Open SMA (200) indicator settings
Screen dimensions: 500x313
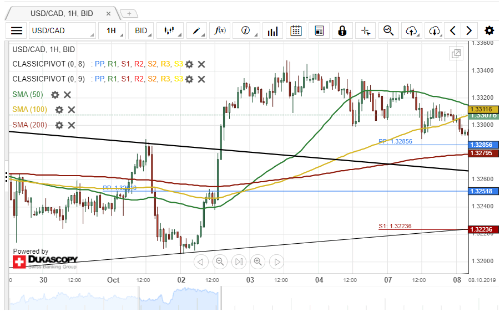coord(59,125)
